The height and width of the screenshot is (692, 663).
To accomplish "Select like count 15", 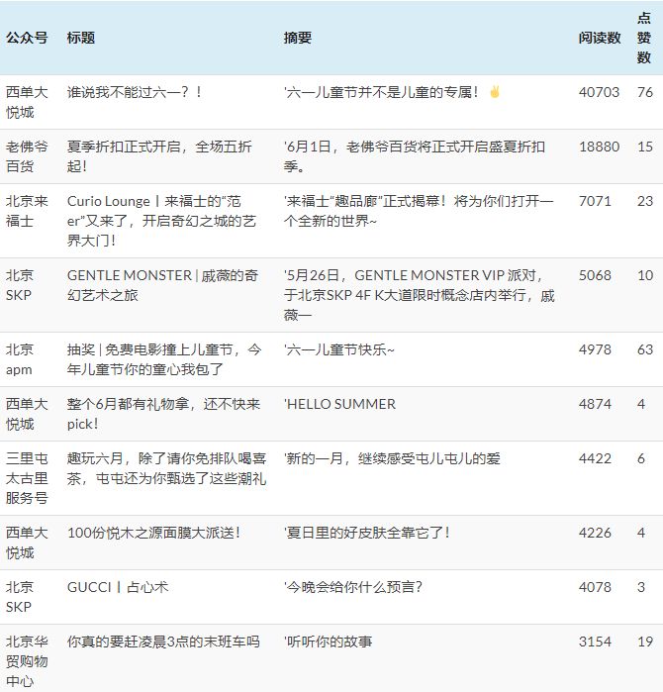I will 645,147.
